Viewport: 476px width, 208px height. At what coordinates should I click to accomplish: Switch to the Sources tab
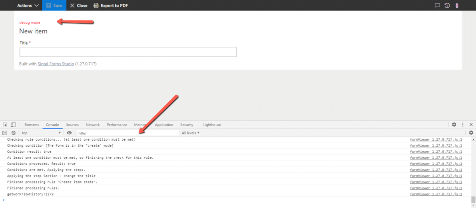pos(72,125)
